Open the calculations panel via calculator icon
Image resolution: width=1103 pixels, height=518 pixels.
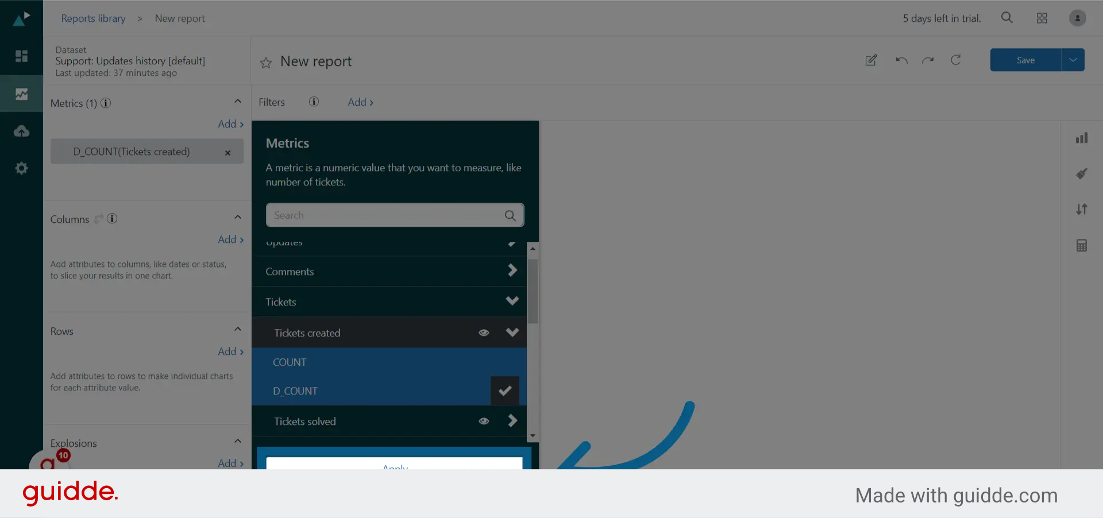tap(1082, 245)
